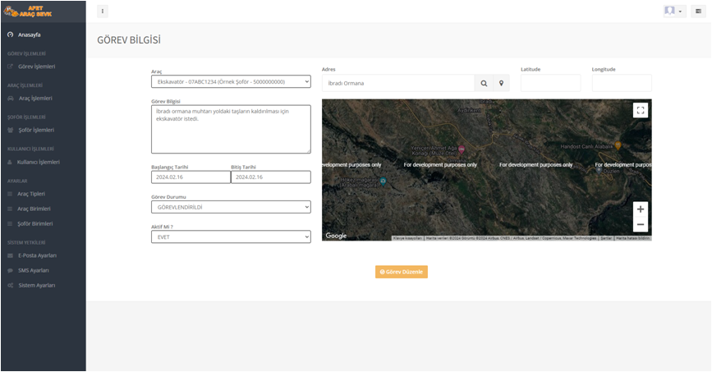The height and width of the screenshot is (372, 712).
Task: Open the right sidebar panel icon
Action: click(x=698, y=11)
